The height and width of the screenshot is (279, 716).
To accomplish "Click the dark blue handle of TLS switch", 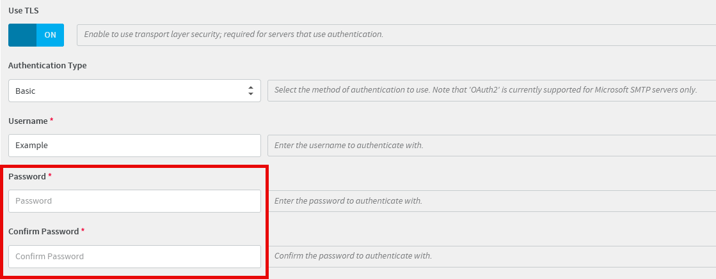I will pos(22,35).
